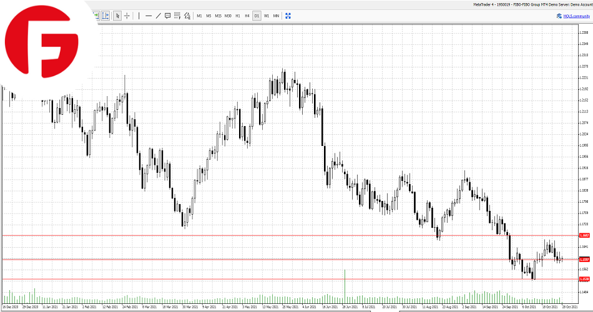The height and width of the screenshot is (312, 593).
Task: Click the 1.1682 red price level label
Action: tap(584, 235)
